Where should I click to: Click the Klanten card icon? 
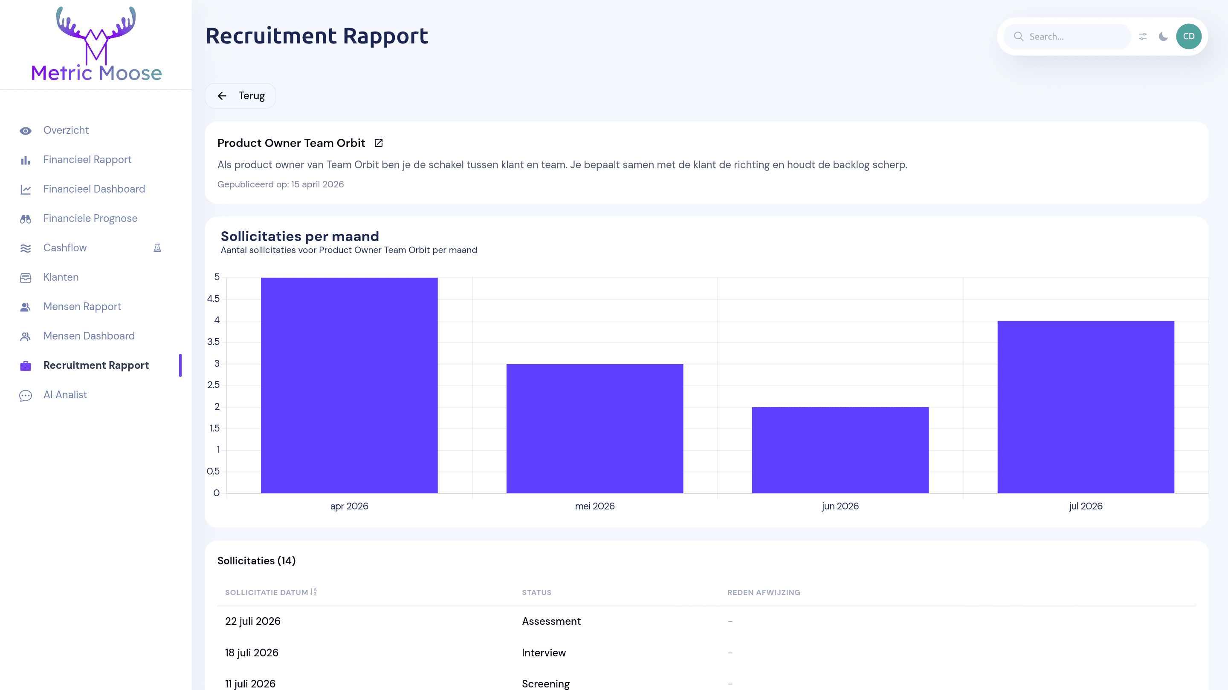[x=26, y=278]
